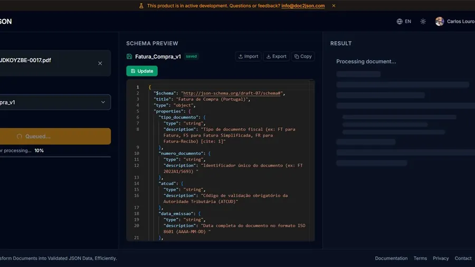Open the Contact footer link

click(x=463, y=258)
